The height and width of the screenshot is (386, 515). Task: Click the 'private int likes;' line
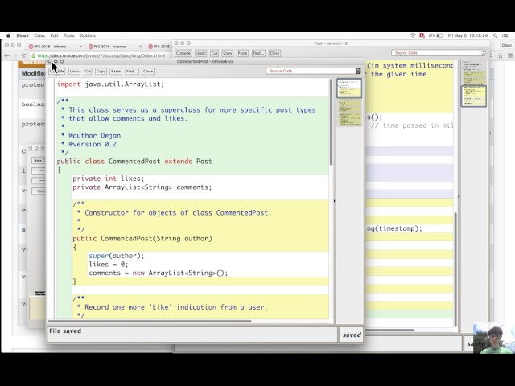pyautogui.click(x=109, y=179)
